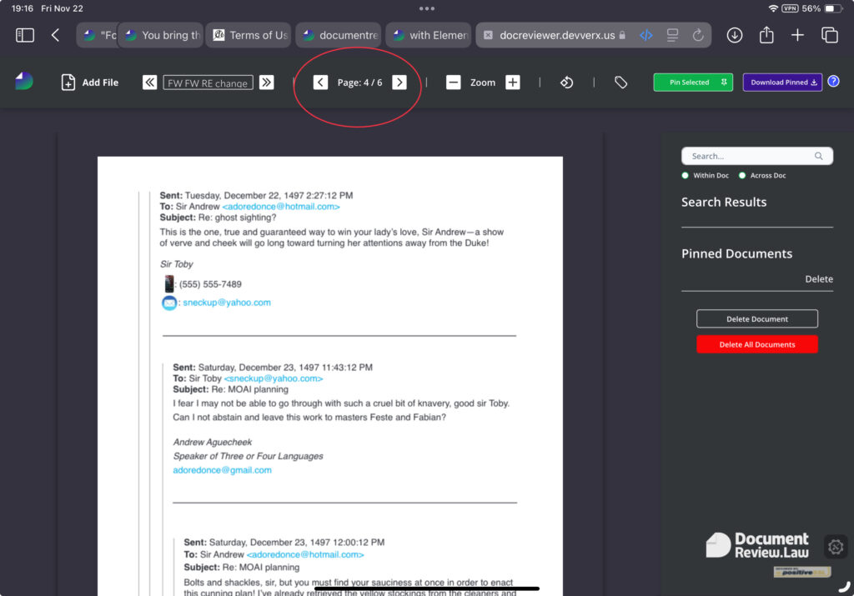Viewport: 854px width, 596px height.
Task: Zoom out with the minus button
Action: click(453, 83)
